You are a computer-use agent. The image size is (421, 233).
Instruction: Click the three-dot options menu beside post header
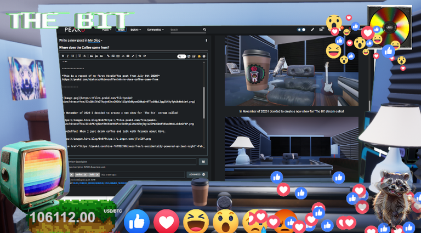click(206, 40)
